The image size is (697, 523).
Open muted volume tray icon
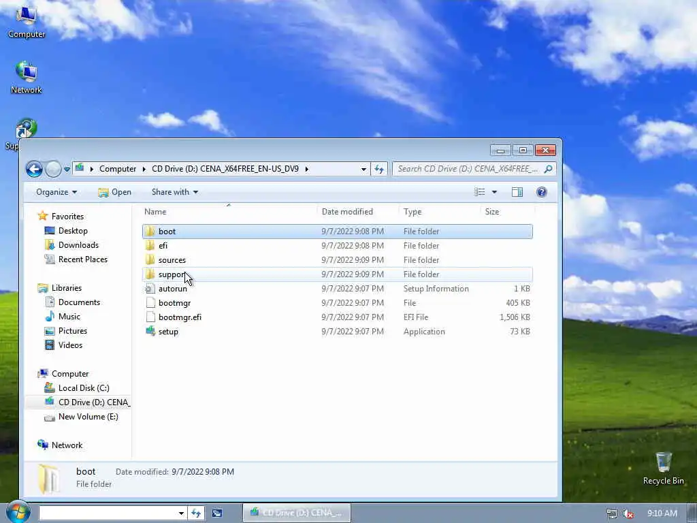pos(628,513)
